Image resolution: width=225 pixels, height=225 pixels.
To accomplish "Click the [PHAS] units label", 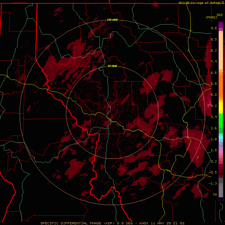I will click(x=211, y=17).
